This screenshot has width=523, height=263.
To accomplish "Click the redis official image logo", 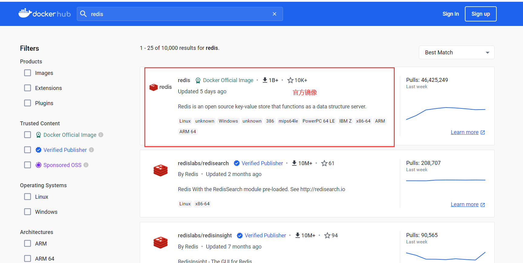I will point(160,87).
